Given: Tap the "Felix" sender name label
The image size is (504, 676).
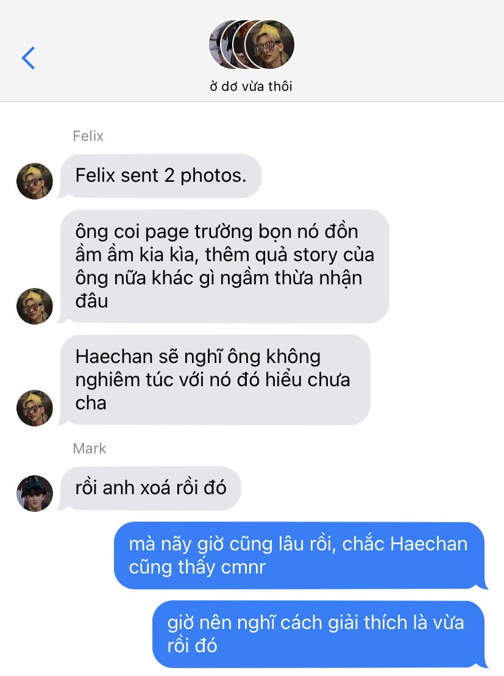Looking at the screenshot, I should pos(88,136).
